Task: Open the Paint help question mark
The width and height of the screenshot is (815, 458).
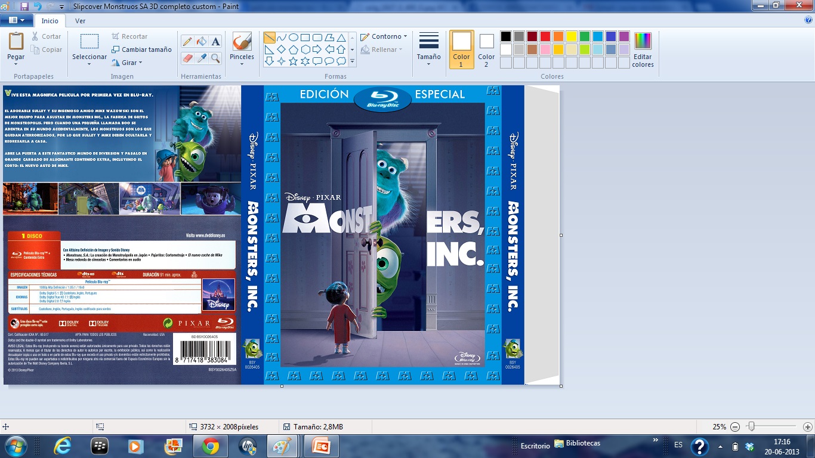Action: click(x=808, y=20)
